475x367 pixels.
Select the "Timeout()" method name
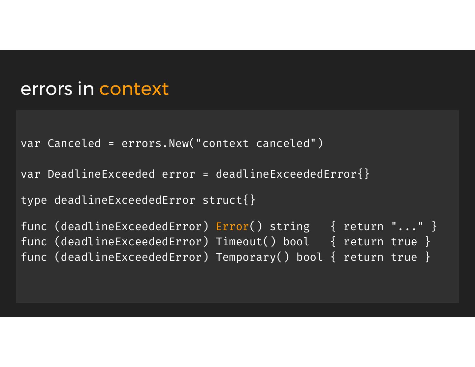(x=246, y=242)
